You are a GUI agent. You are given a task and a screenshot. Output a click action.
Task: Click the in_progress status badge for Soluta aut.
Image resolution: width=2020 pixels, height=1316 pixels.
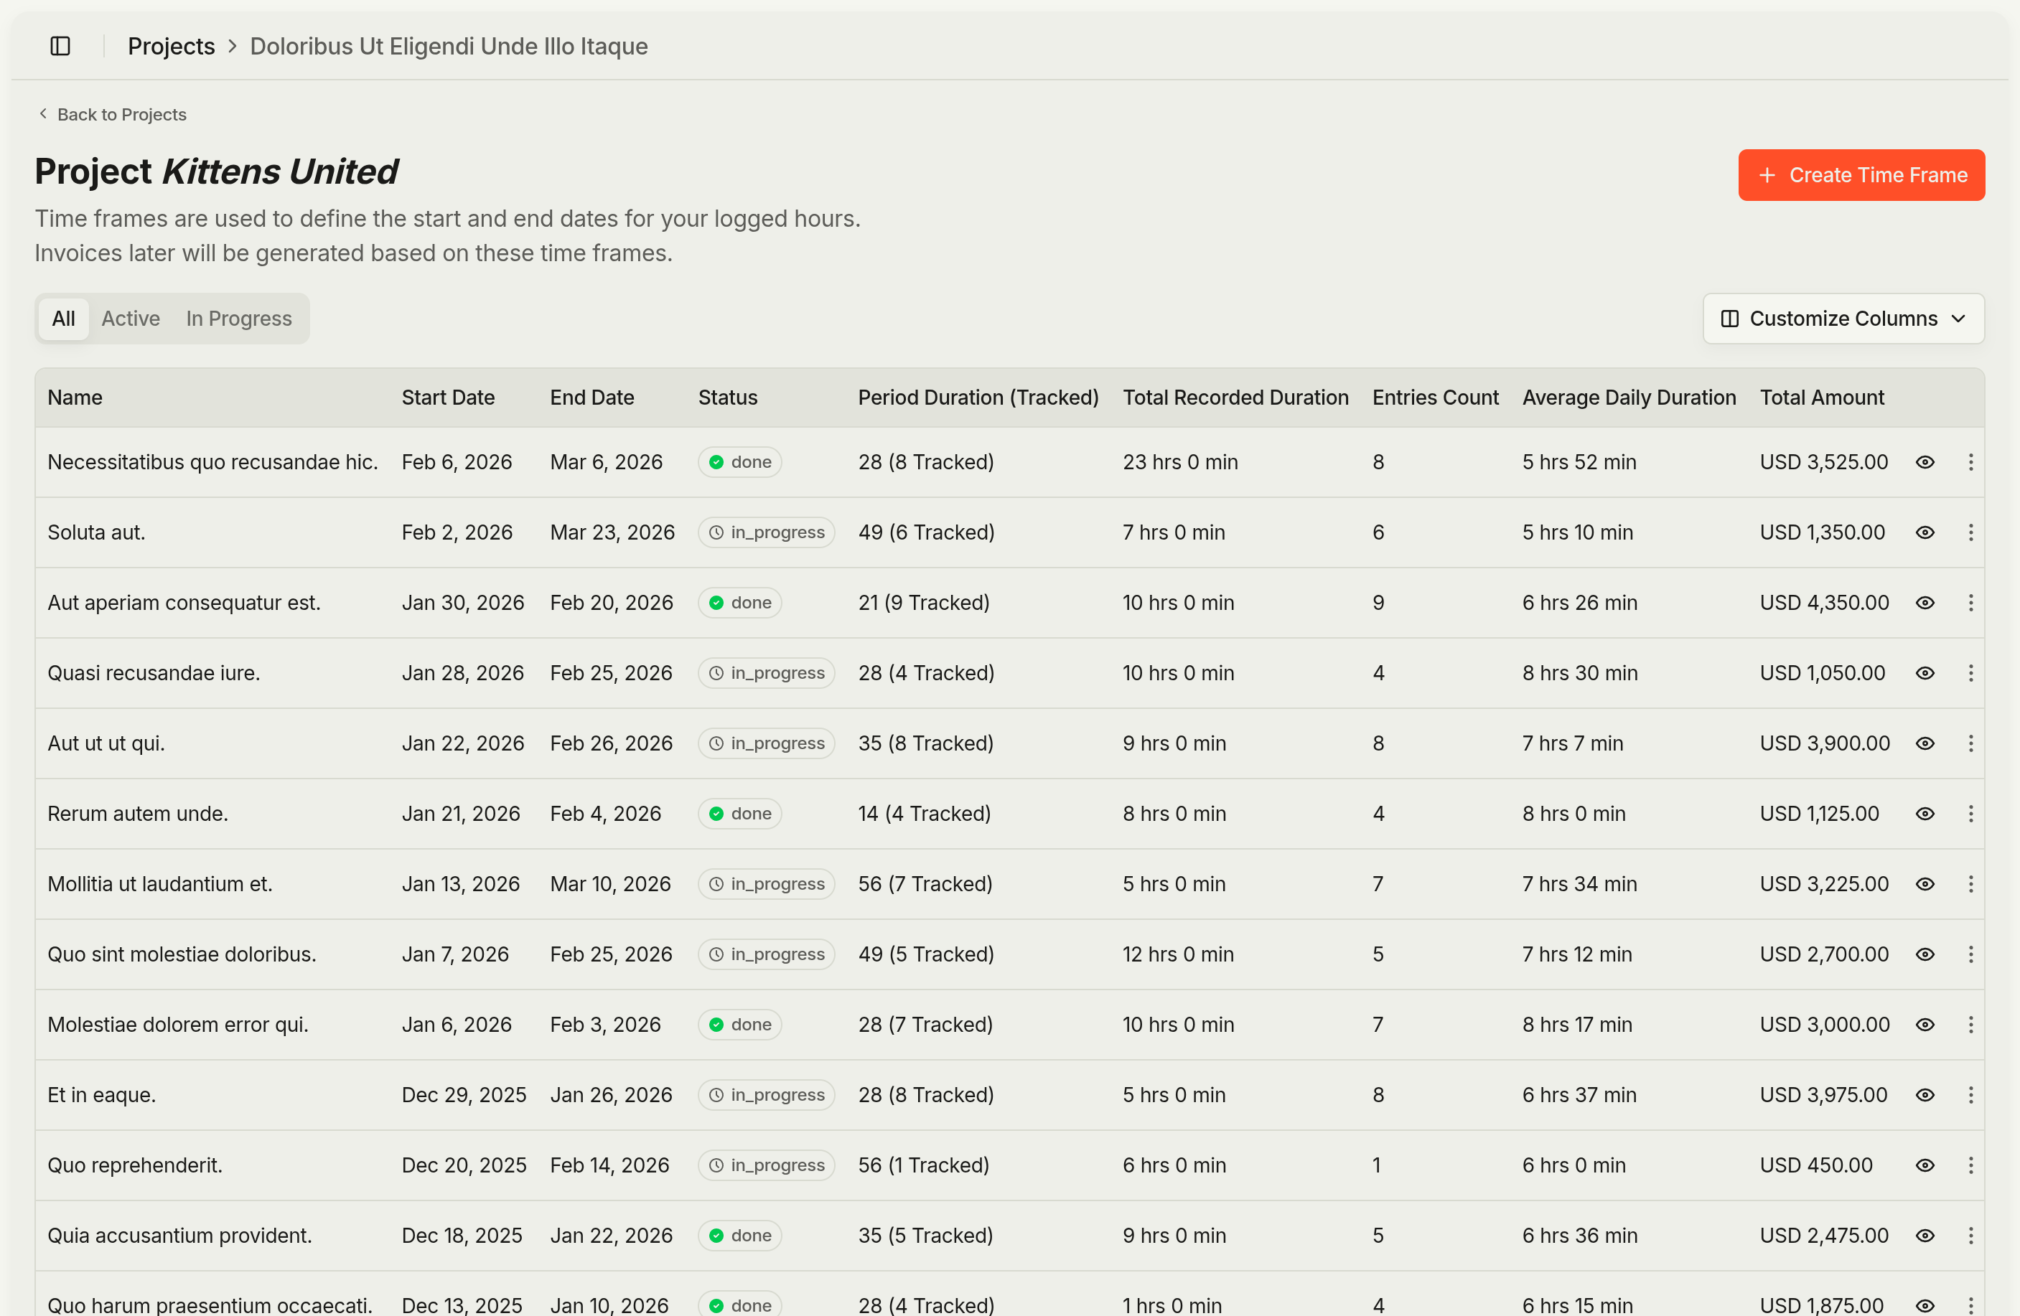tap(767, 532)
